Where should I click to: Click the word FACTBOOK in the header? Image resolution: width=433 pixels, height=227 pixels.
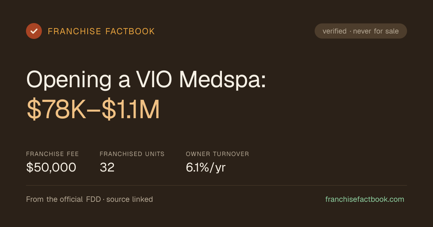tap(130, 31)
